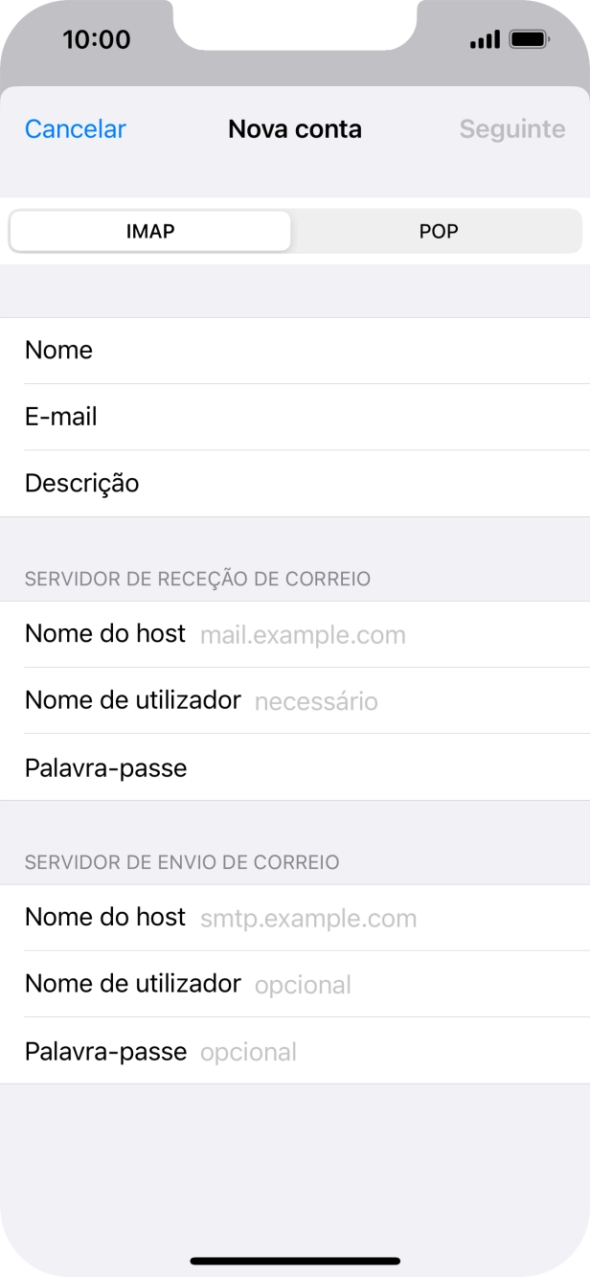Image resolution: width=590 pixels, height=1277 pixels.
Task: Switch to the IMAP tab
Action: pyautogui.click(x=149, y=231)
